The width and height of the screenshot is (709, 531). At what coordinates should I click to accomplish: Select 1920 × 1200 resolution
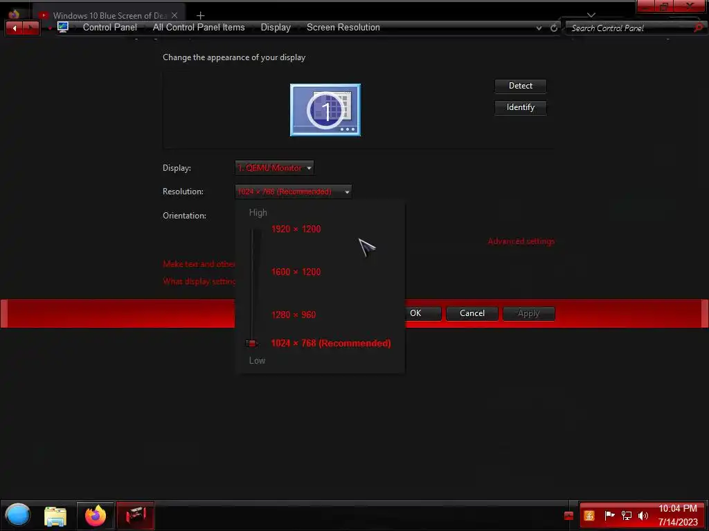296,229
